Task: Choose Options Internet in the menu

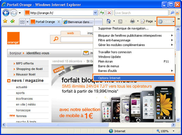Action: [134, 78]
